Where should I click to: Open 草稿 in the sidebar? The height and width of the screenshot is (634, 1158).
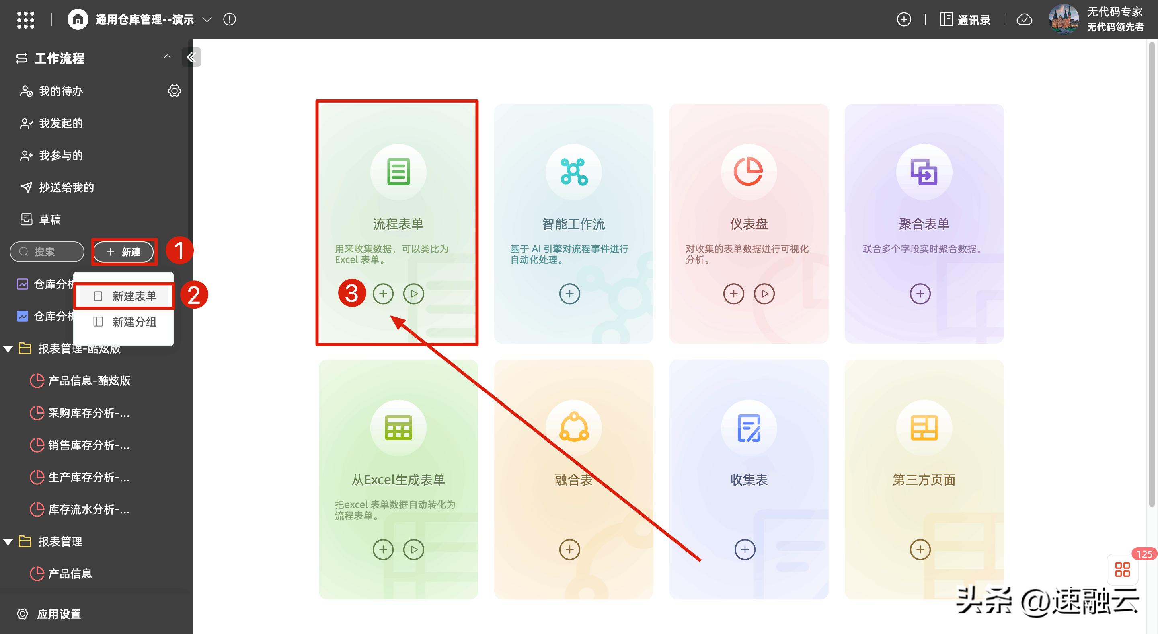(x=50, y=219)
